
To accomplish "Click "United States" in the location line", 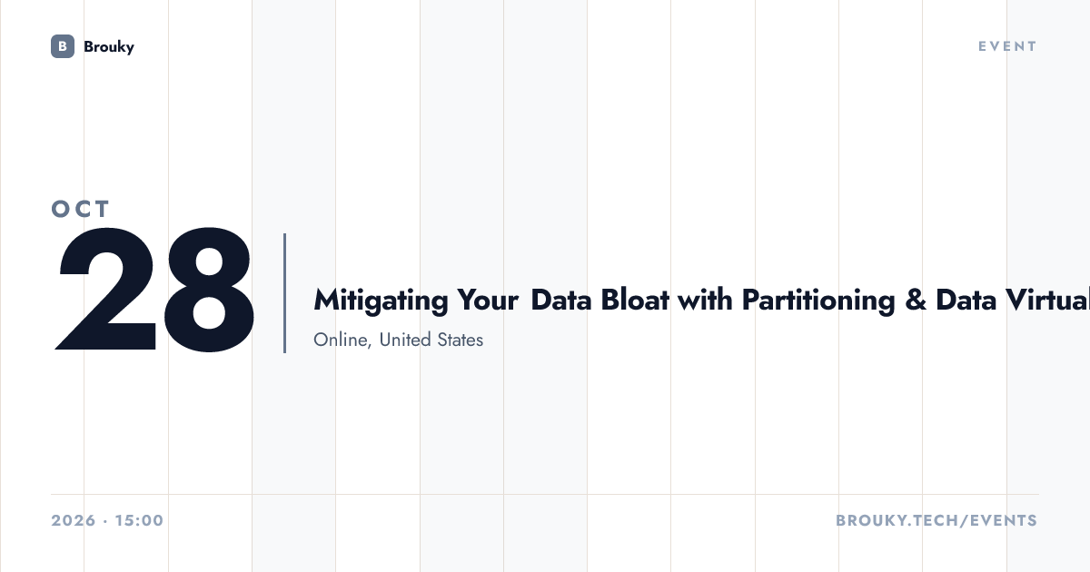I will click(431, 340).
